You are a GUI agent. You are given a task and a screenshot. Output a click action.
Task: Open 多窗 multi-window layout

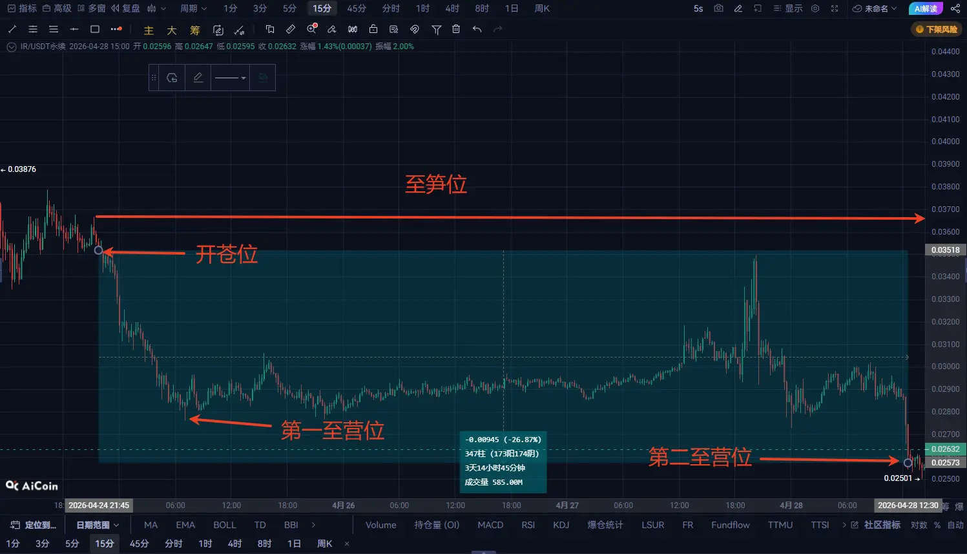point(91,8)
